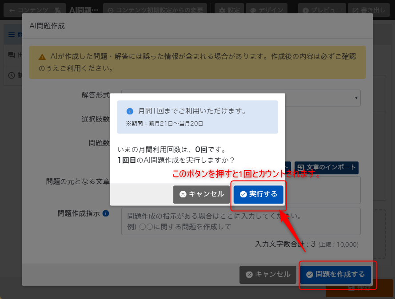Click the 実行する confirmation button

pyautogui.click(x=258, y=194)
